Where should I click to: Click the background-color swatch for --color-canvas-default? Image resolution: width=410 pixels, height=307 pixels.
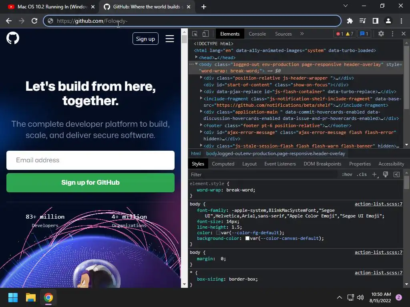(247, 238)
